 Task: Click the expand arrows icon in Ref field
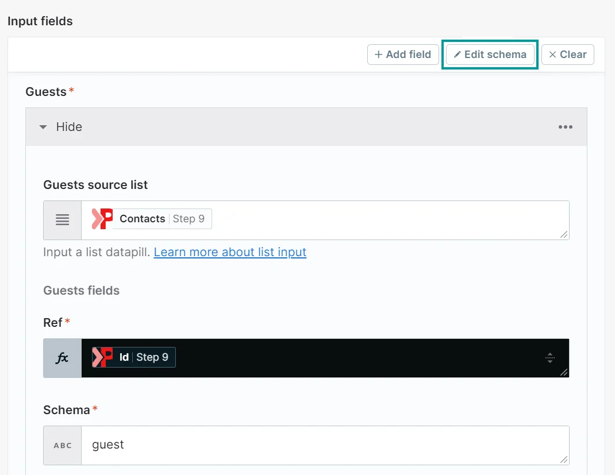(550, 357)
